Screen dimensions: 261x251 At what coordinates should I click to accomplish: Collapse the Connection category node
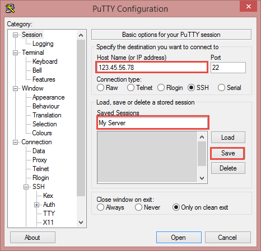tap(15, 142)
